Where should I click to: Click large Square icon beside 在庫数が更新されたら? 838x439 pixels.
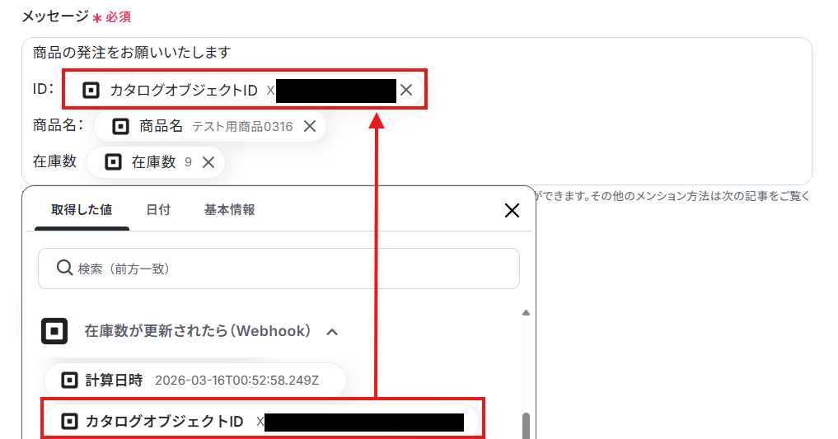point(54,331)
